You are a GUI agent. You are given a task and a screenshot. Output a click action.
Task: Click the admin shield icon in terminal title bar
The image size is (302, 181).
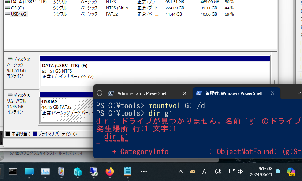coord(100,93)
